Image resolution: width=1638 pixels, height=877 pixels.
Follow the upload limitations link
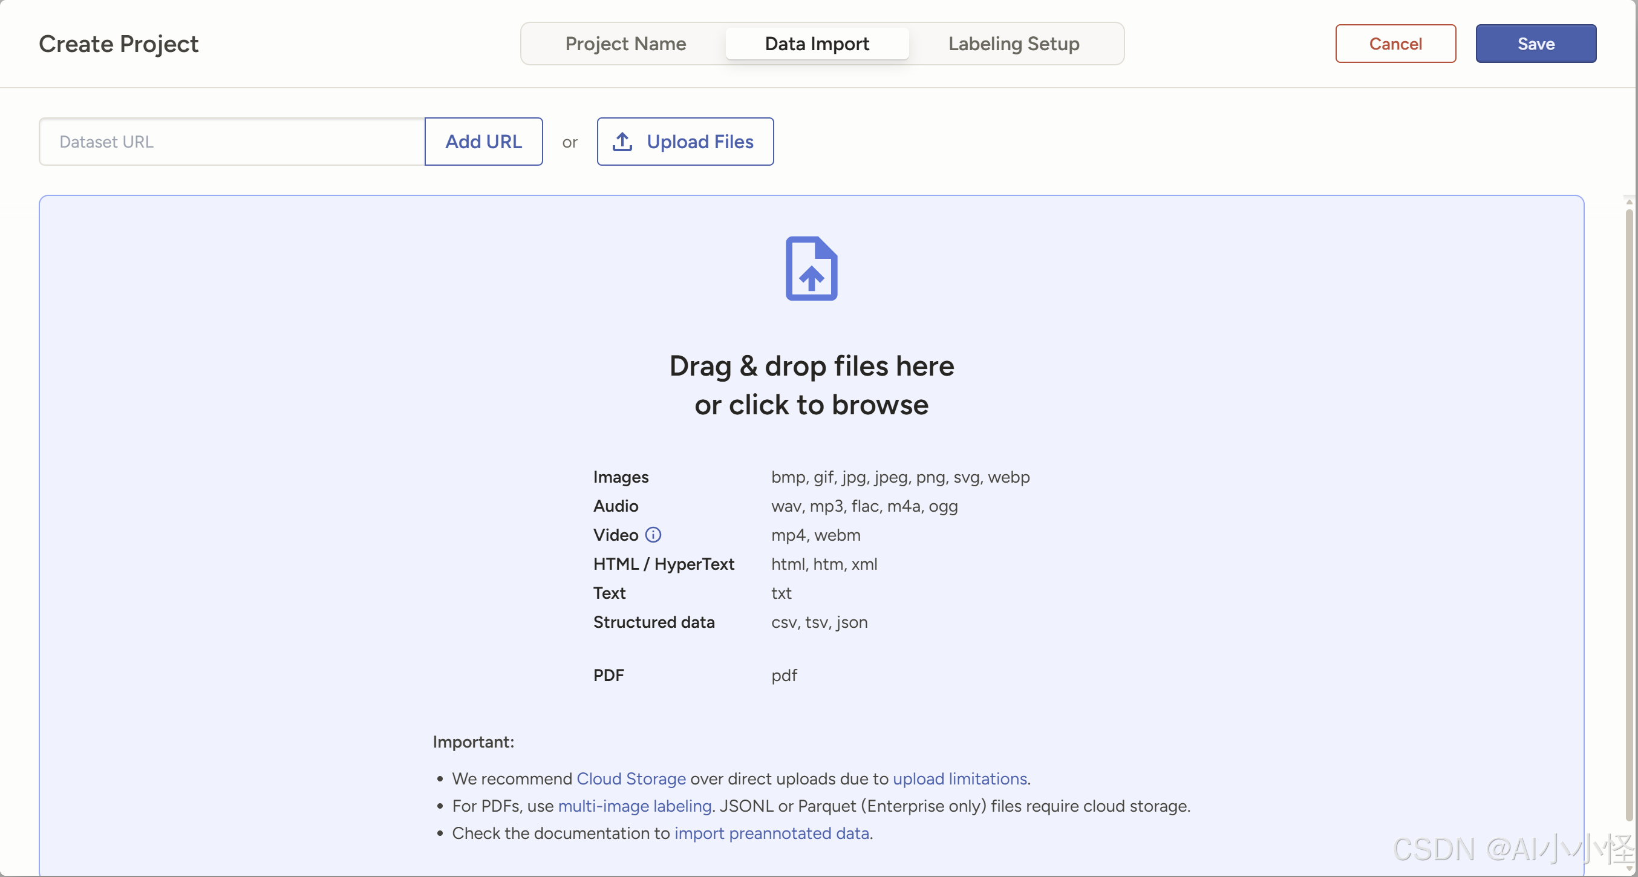[x=959, y=778]
